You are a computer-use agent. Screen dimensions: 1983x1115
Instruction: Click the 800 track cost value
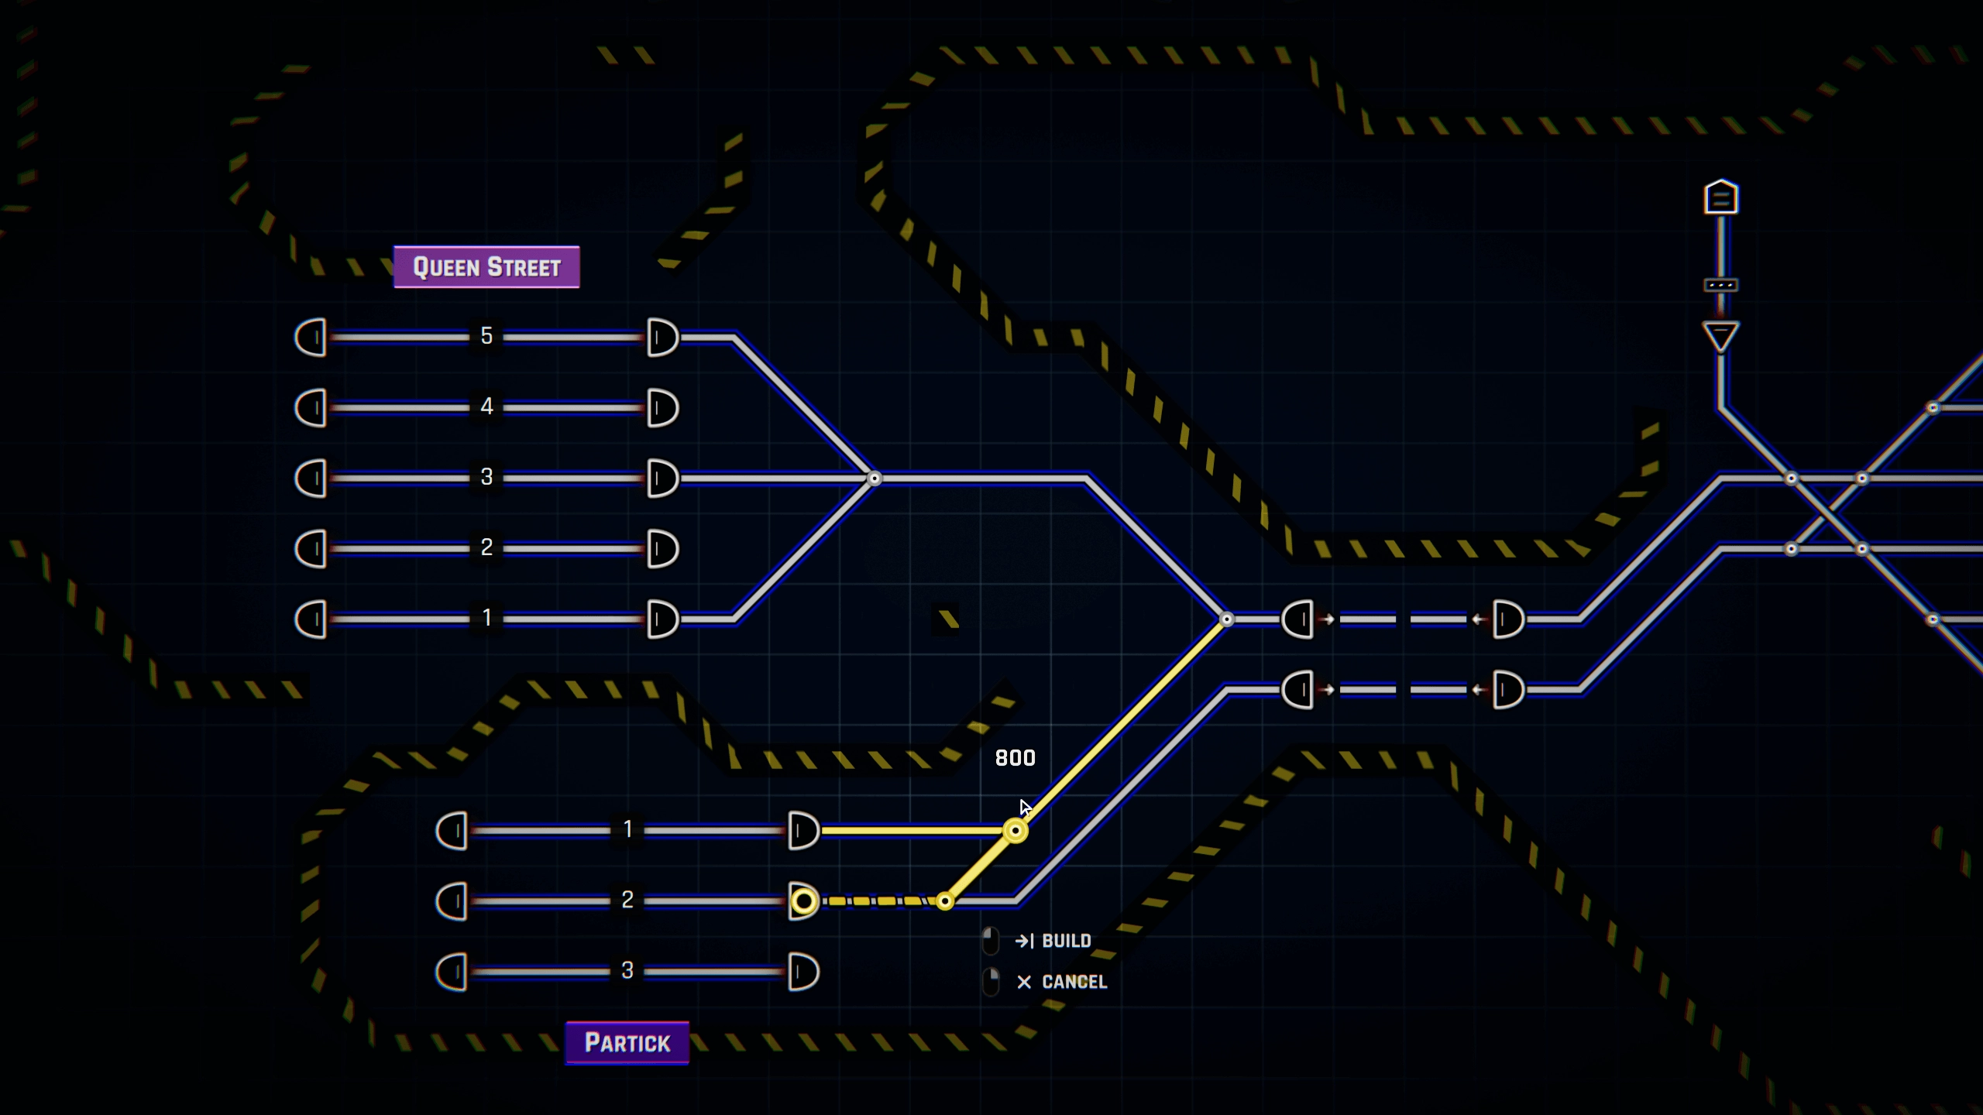(x=1015, y=758)
